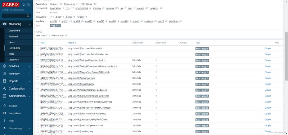This screenshot has height=135, width=288.
Task: Click the Administration gear icon
Action: coord(5,96)
